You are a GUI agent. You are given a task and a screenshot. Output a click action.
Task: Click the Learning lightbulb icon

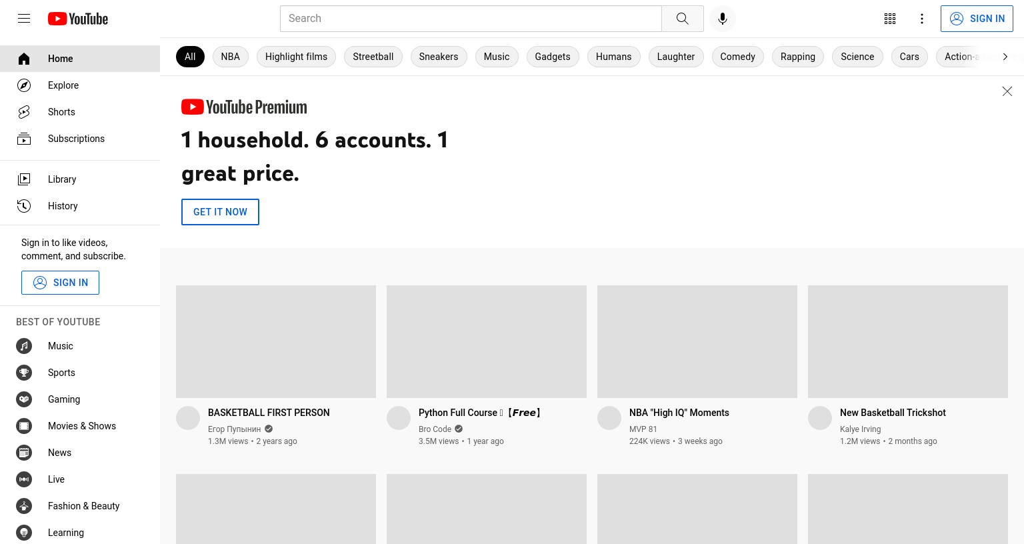click(24, 533)
